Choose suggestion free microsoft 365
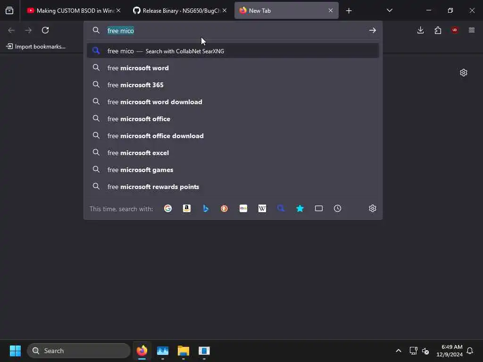The height and width of the screenshot is (362, 483). (233, 85)
